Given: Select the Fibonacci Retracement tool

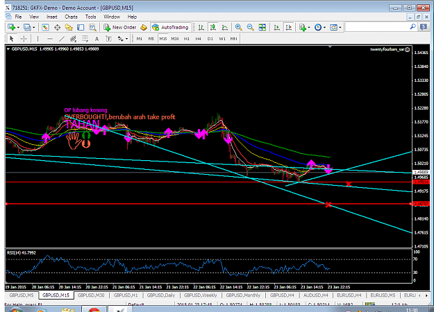Looking at the screenshot, I should (x=85, y=39).
